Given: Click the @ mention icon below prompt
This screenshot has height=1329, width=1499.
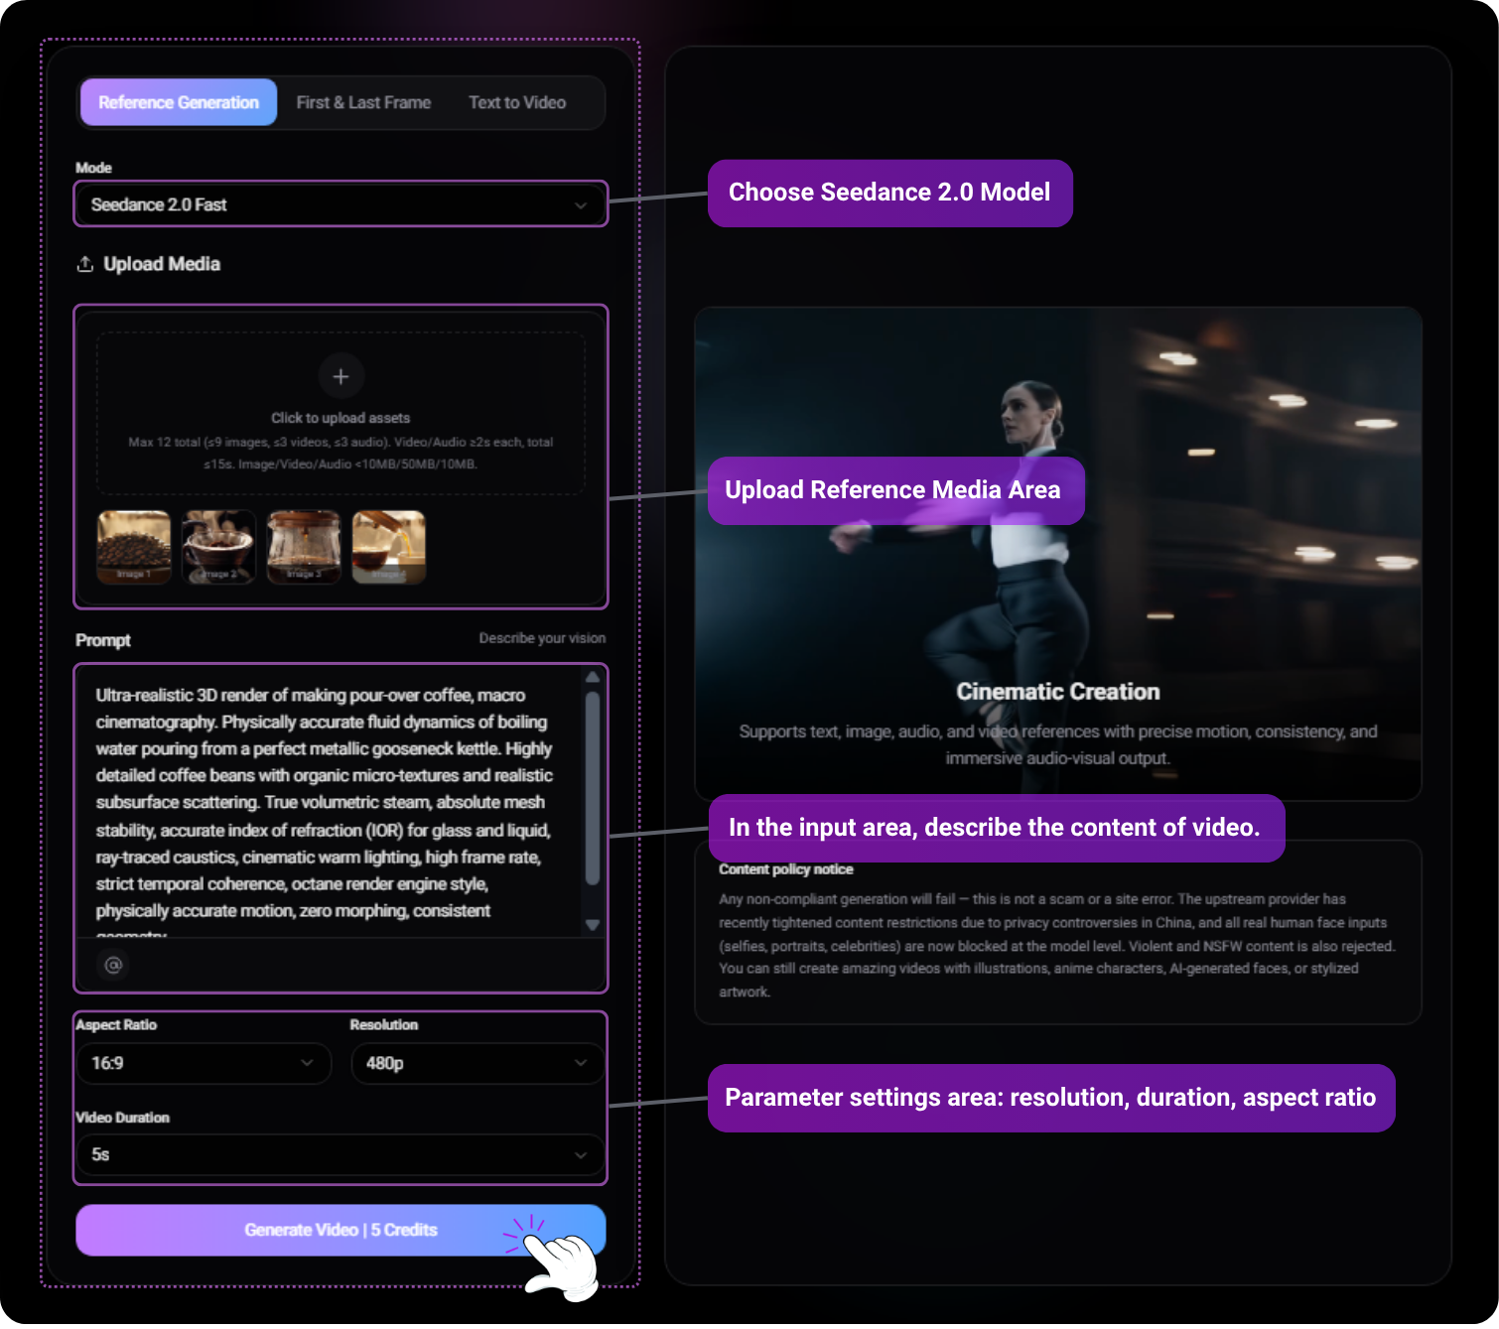Looking at the screenshot, I should [113, 965].
